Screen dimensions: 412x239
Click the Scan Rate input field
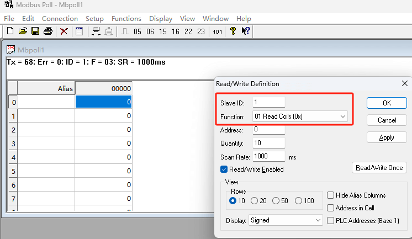(x=268, y=157)
